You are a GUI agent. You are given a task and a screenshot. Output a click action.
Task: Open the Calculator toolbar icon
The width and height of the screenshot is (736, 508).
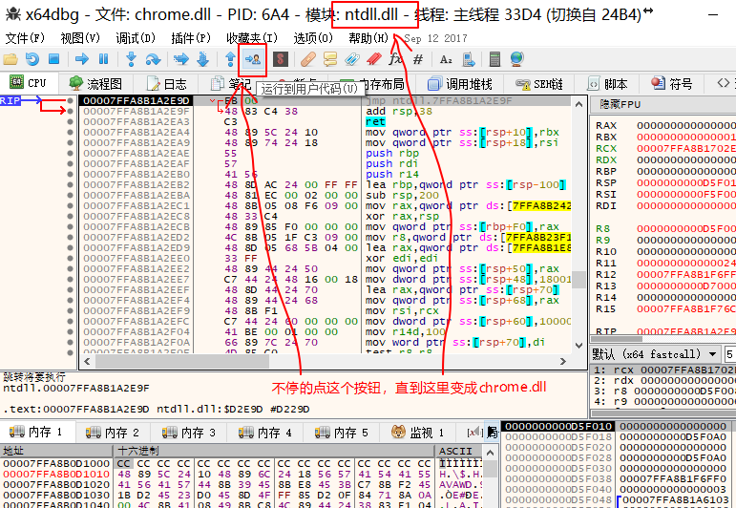494,59
